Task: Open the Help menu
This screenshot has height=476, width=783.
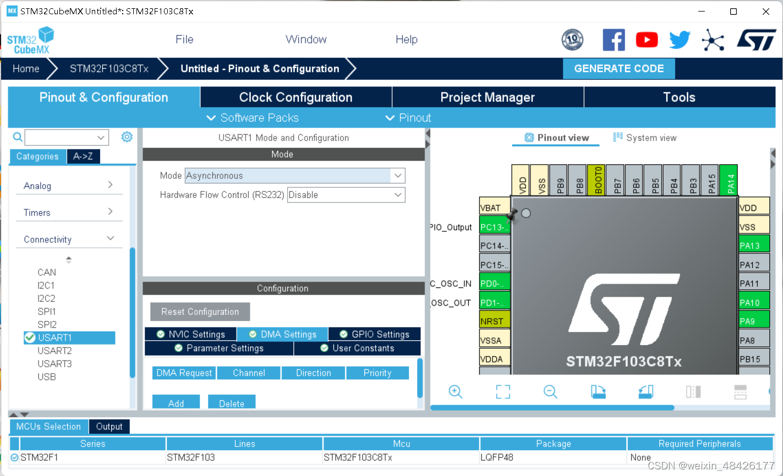Action: (407, 40)
